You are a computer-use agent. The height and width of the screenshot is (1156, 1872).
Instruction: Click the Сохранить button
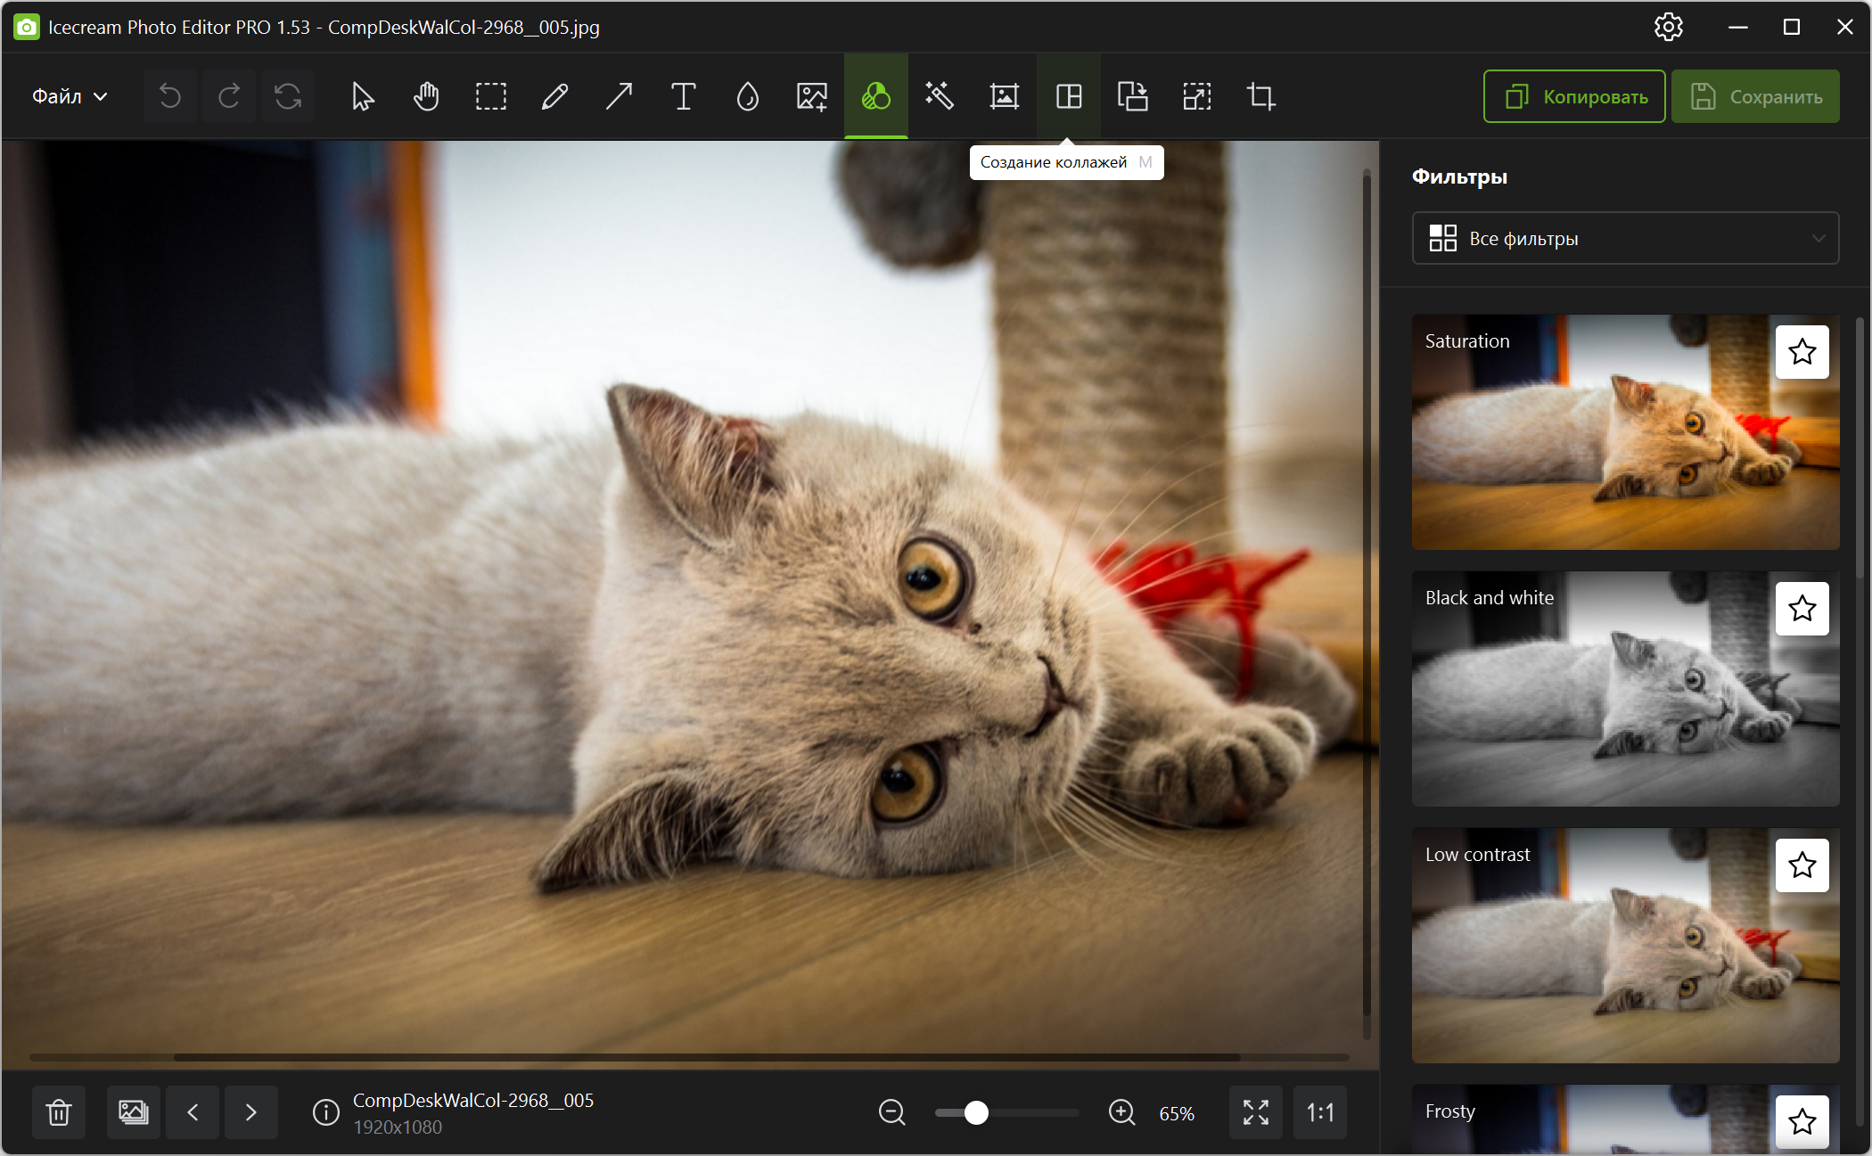coord(1754,96)
